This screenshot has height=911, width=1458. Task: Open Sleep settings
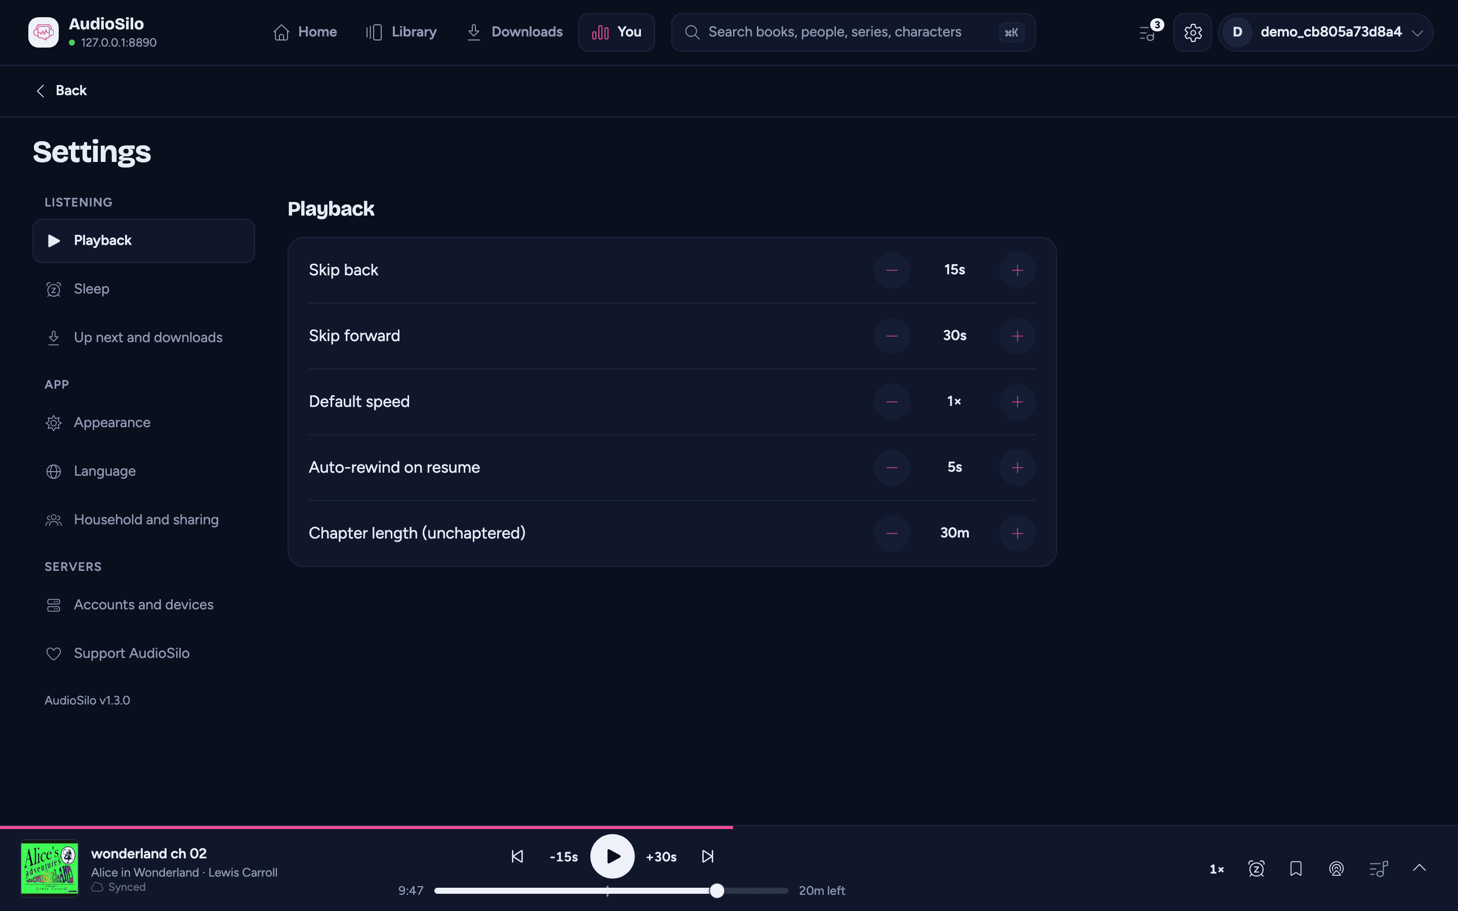pyautogui.click(x=143, y=289)
